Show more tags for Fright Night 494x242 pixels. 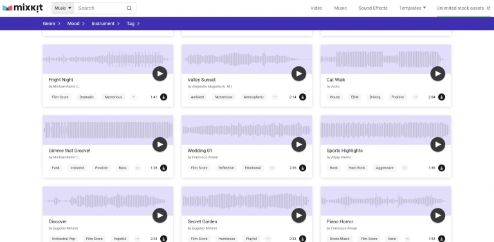coord(133,97)
